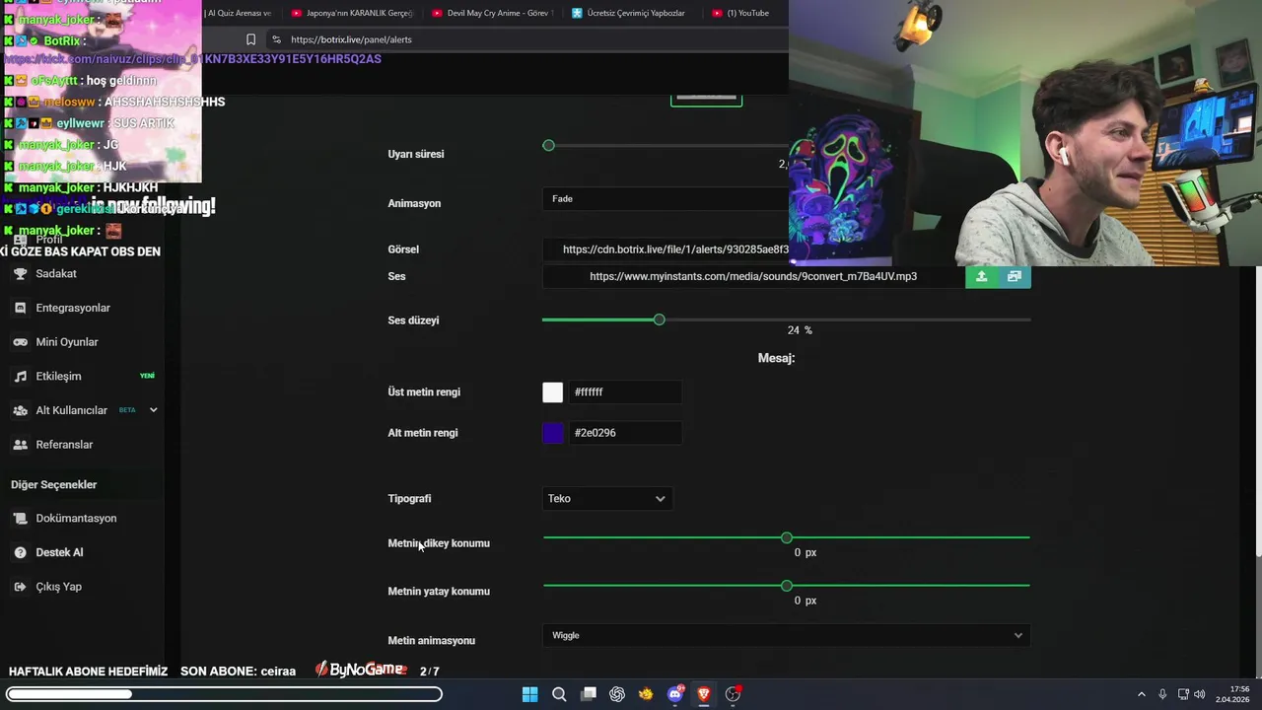Open the purple Alt metin rengi swatch
Screen dimensions: 1262x710
click(x=553, y=433)
